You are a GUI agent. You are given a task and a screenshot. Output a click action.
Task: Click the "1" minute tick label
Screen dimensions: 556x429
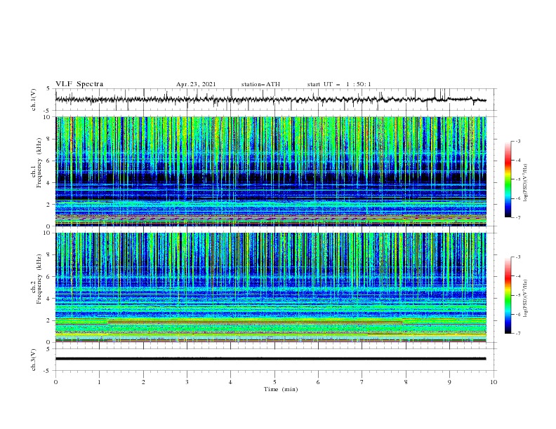click(x=99, y=382)
